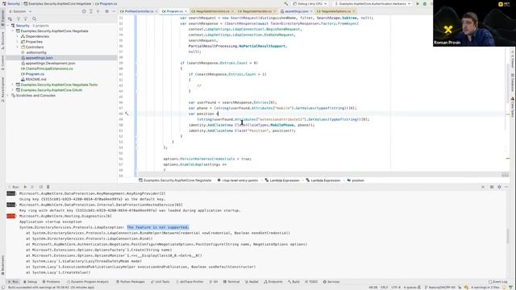Screen dimensions: 516x290
Task: Click the Build hammer icon in toolbar
Action: point(286,3)
